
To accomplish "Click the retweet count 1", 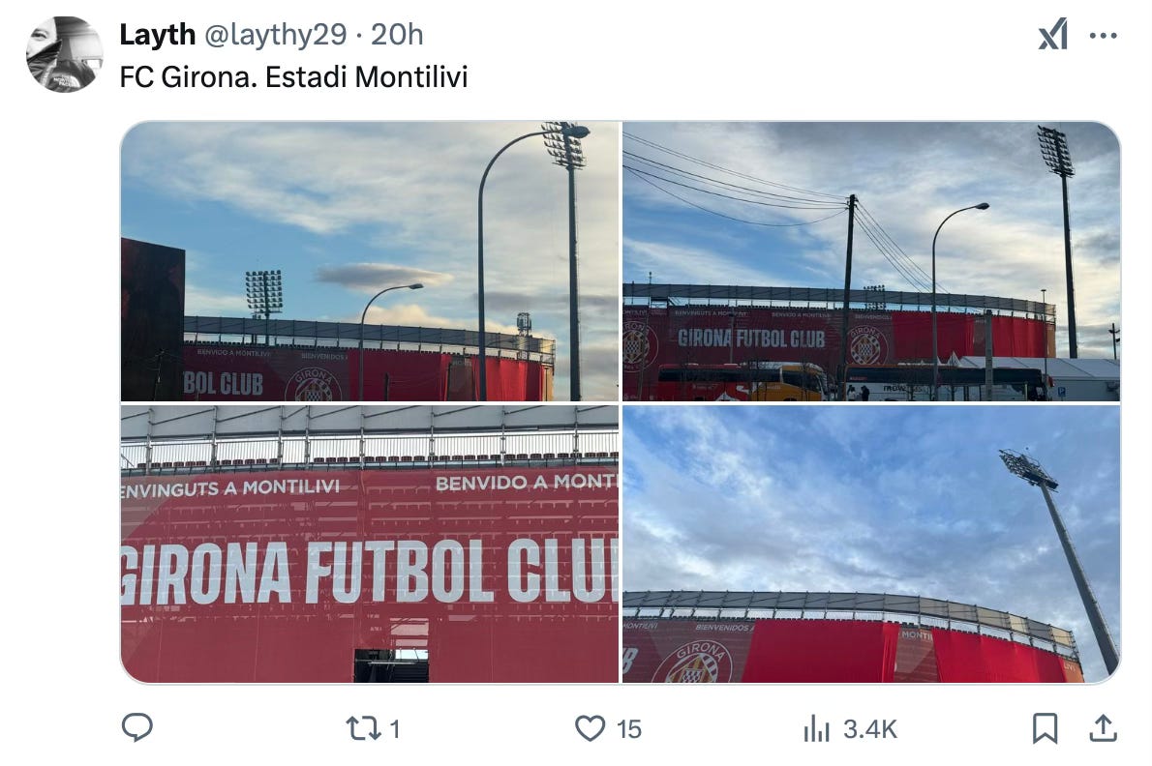I will [x=395, y=729].
